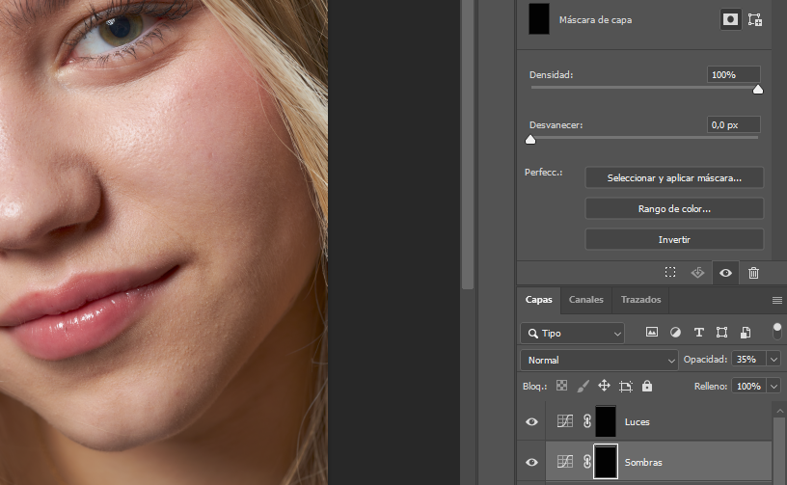Click the add vector mask icon
The image size is (787, 485).
tap(754, 19)
